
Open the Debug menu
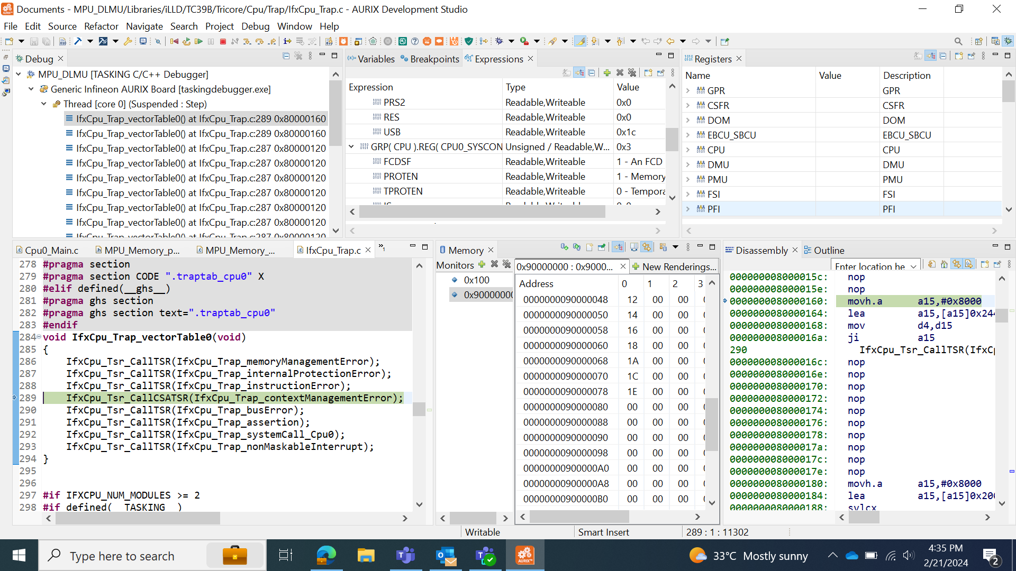[256, 26]
